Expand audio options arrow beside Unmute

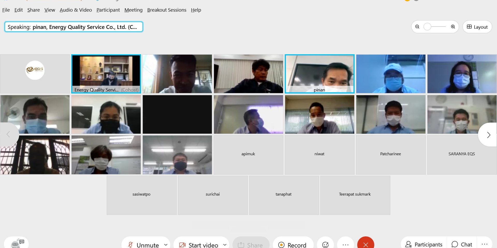(x=166, y=244)
